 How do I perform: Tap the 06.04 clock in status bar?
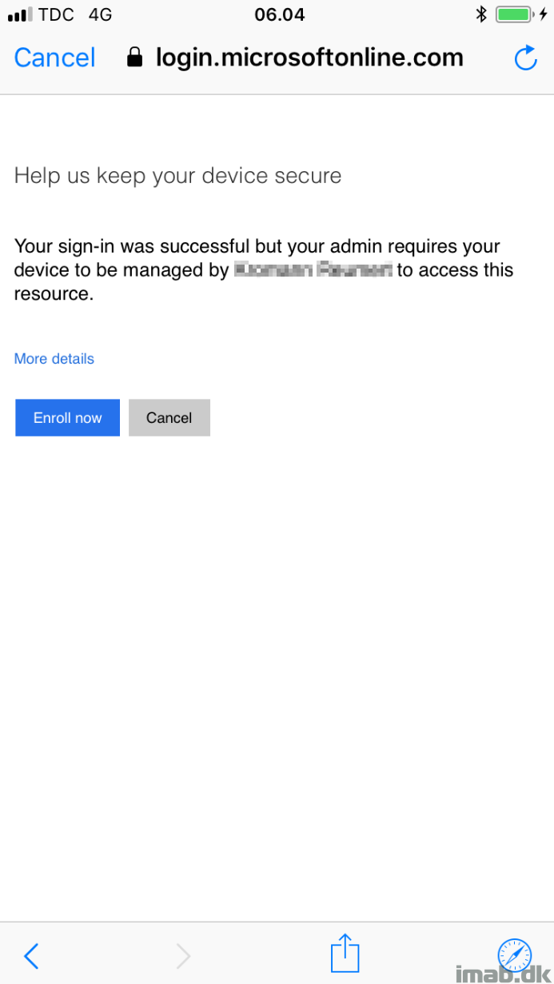[279, 14]
